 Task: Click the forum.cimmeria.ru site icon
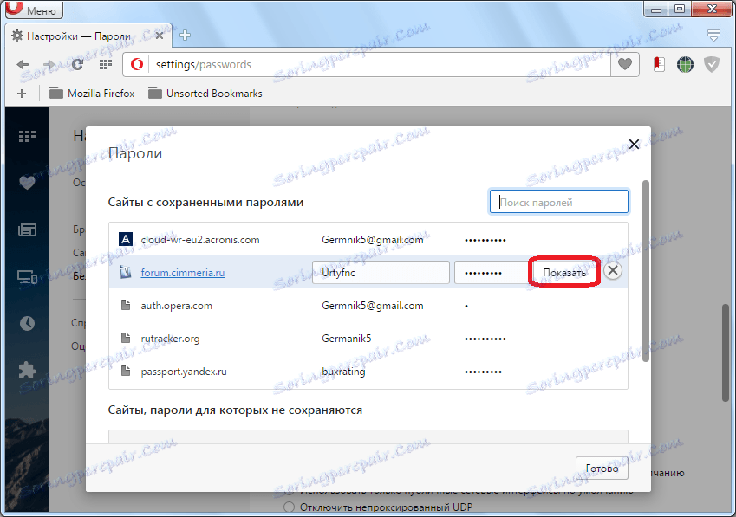coord(126,272)
